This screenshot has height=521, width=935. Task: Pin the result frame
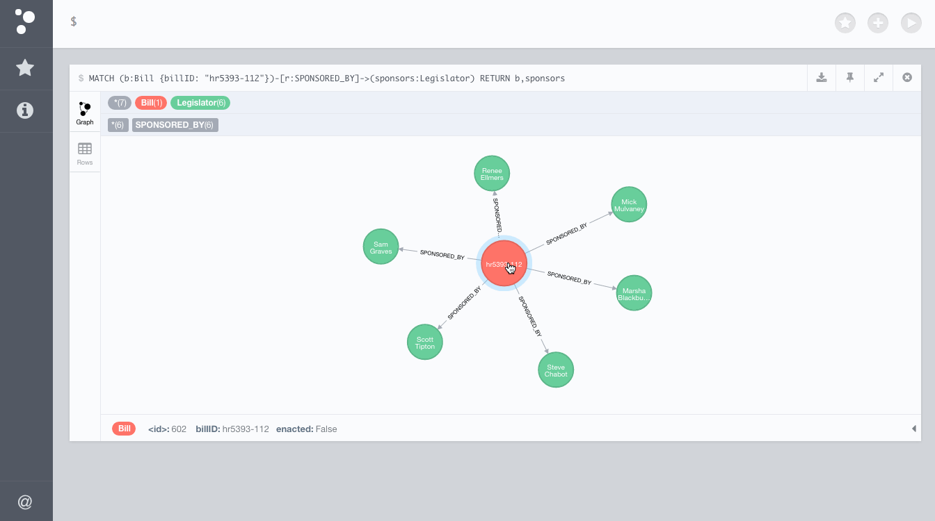(x=850, y=78)
